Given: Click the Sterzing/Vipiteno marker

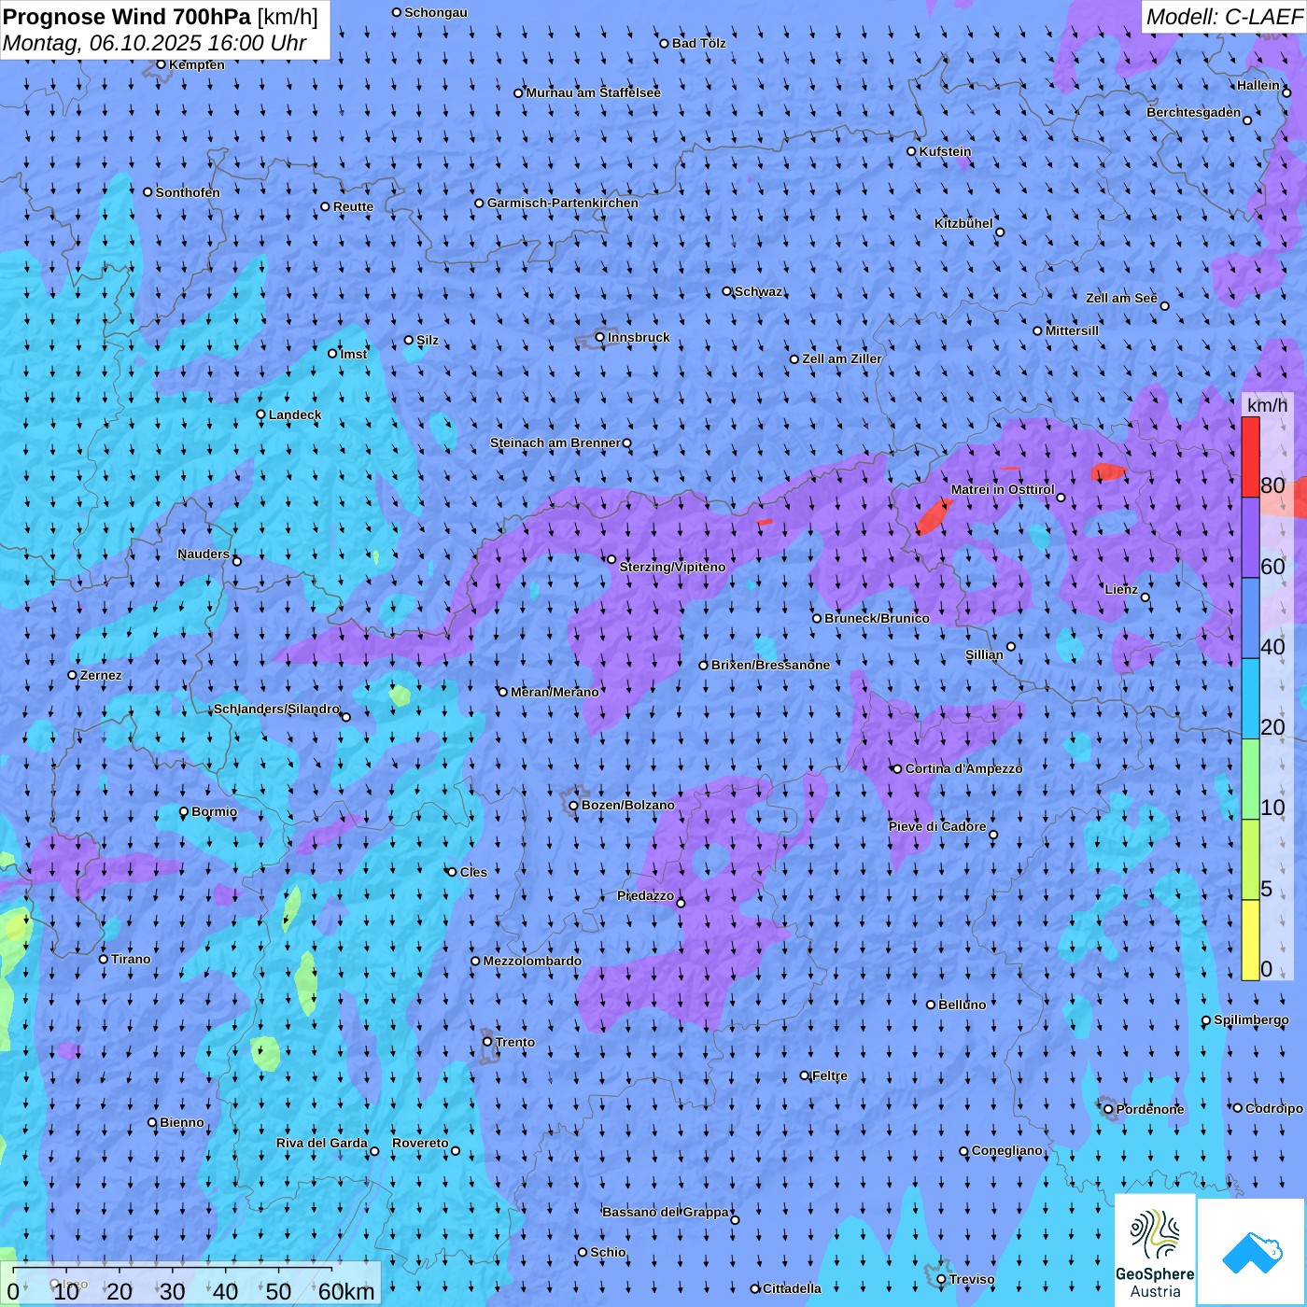Looking at the screenshot, I should click(x=611, y=559).
